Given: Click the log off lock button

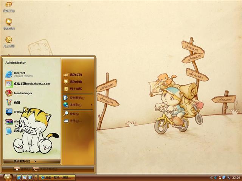Looking at the screenshot, I should (x=17, y=169).
